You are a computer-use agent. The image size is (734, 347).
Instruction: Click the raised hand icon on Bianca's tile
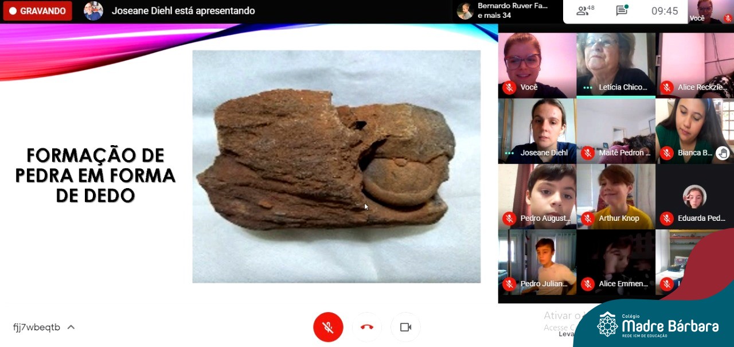[723, 153]
